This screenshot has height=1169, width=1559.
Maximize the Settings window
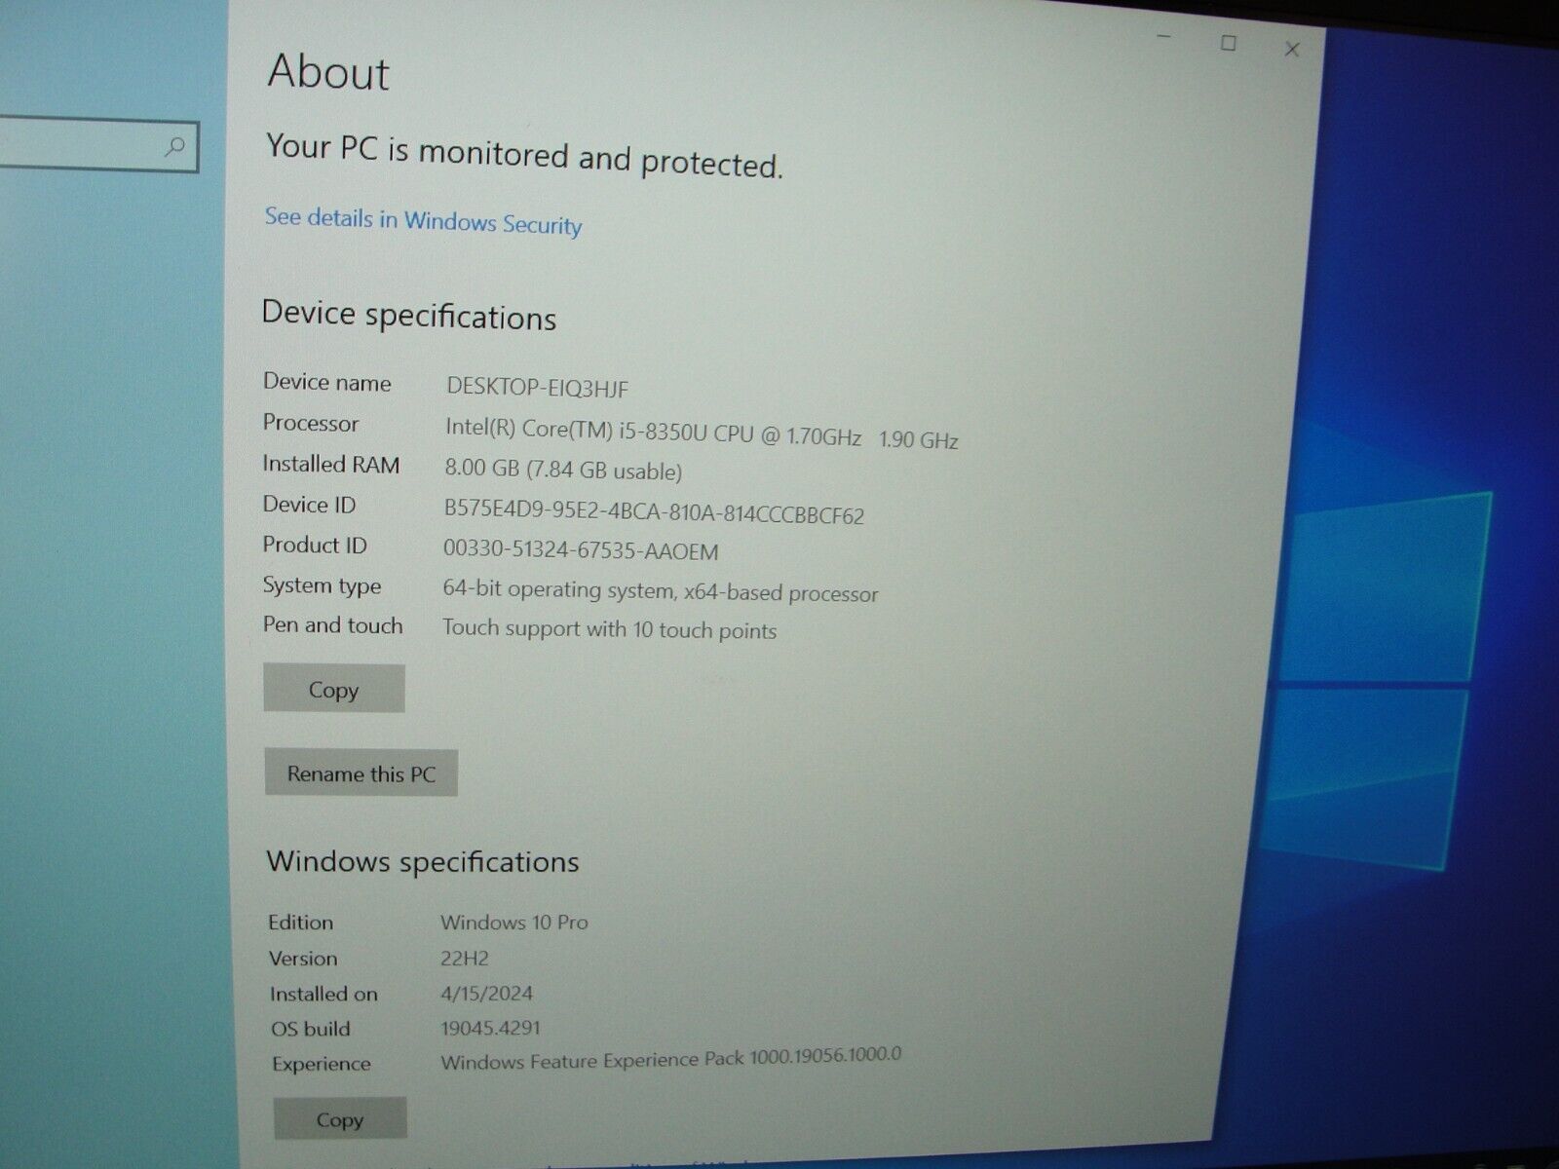point(1229,43)
